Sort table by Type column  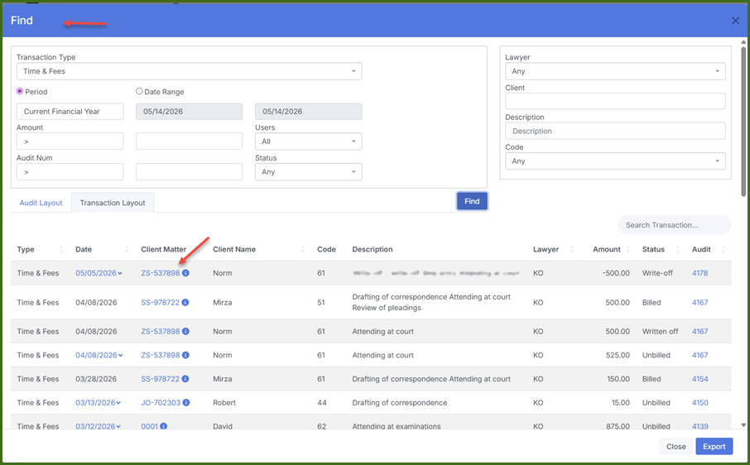(61, 250)
